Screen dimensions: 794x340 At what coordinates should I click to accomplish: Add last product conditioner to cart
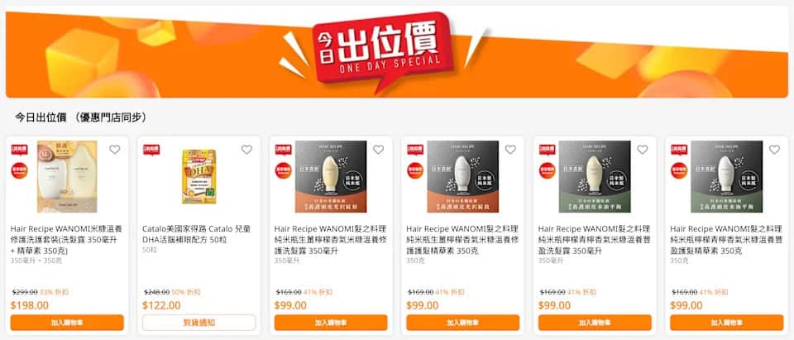[x=727, y=323]
